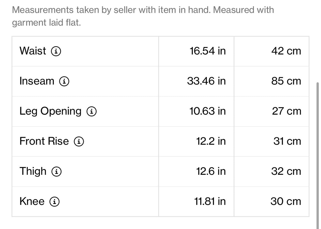Select the 31 cm front rise value
The image size is (321, 229).
click(x=287, y=141)
